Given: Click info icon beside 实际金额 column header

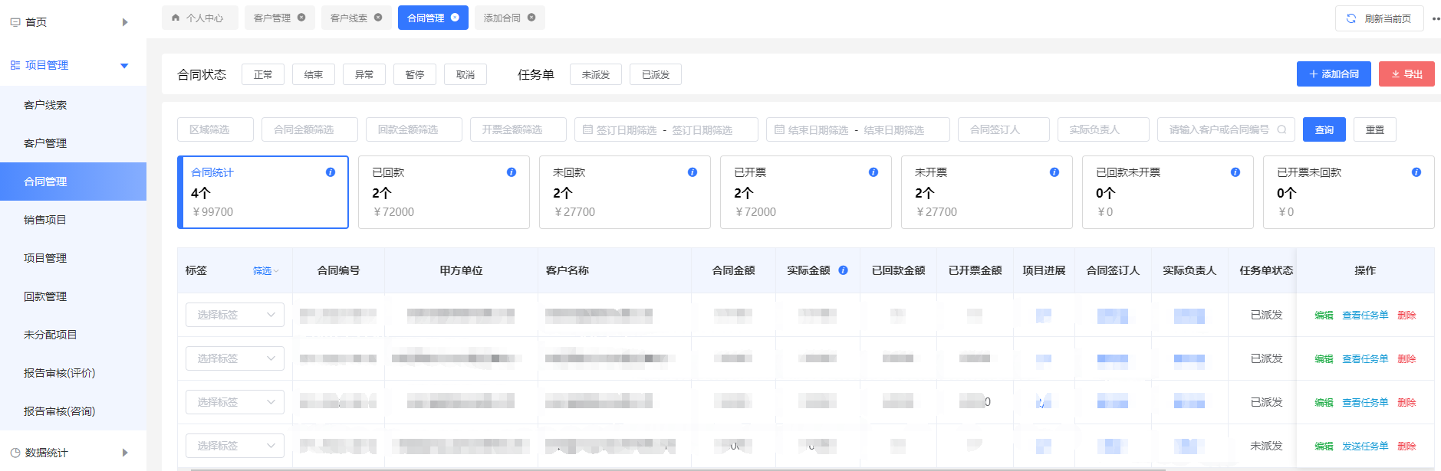Looking at the screenshot, I should tap(843, 270).
